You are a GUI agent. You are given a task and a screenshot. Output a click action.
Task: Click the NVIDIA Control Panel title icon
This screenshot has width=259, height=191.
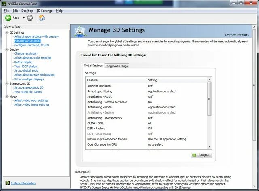pyautogui.click(x=4, y=4)
